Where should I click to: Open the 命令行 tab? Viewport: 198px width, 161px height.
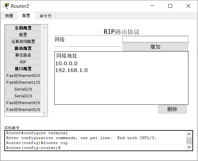[x=45, y=16]
